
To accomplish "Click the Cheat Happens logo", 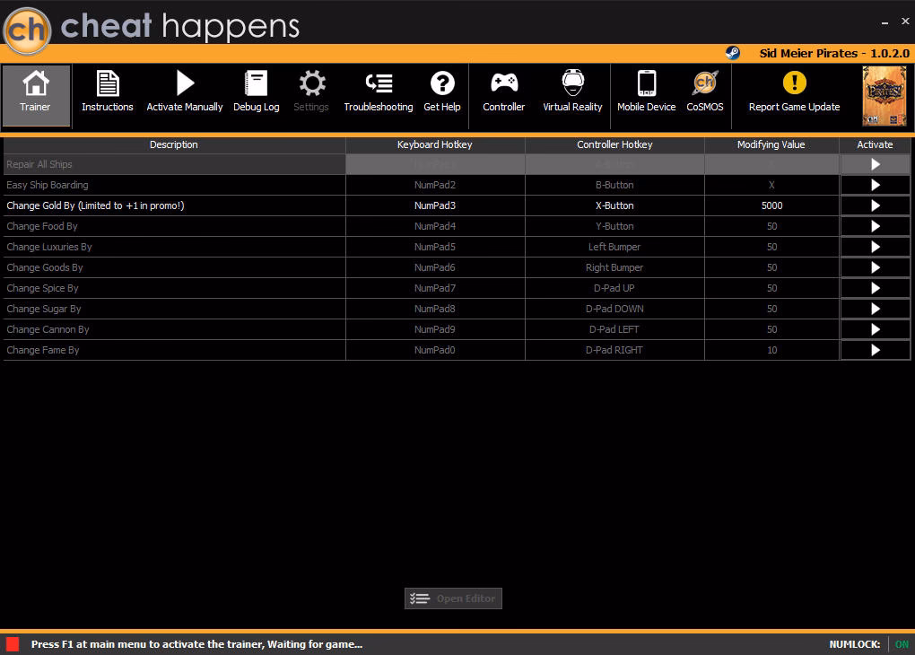I will [x=28, y=31].
